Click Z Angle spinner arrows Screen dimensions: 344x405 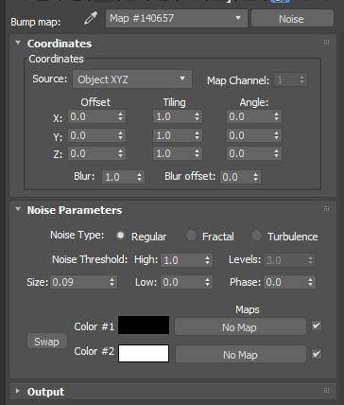(276, 153)
